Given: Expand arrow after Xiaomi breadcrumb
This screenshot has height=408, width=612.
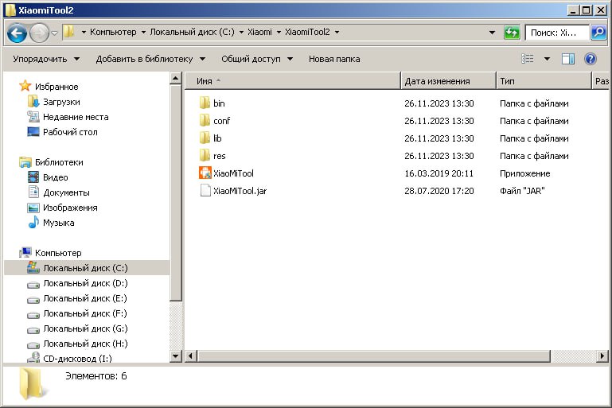Looking at the screenshot, I should (x=279, y=33).
